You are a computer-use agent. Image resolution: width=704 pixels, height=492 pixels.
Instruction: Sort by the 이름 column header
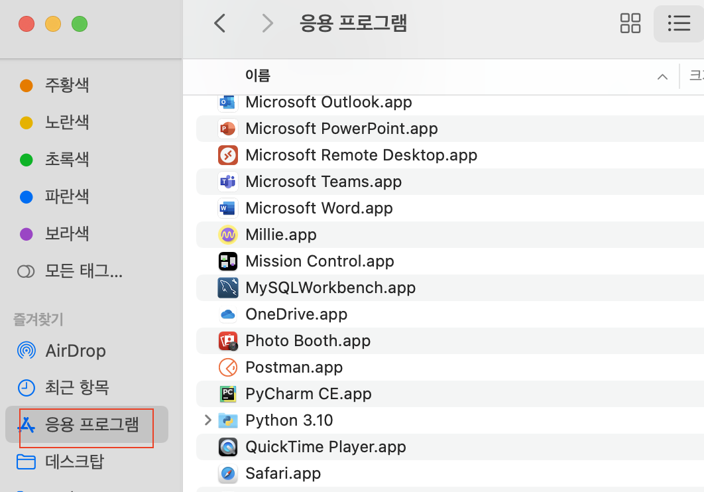coord(258,76)
